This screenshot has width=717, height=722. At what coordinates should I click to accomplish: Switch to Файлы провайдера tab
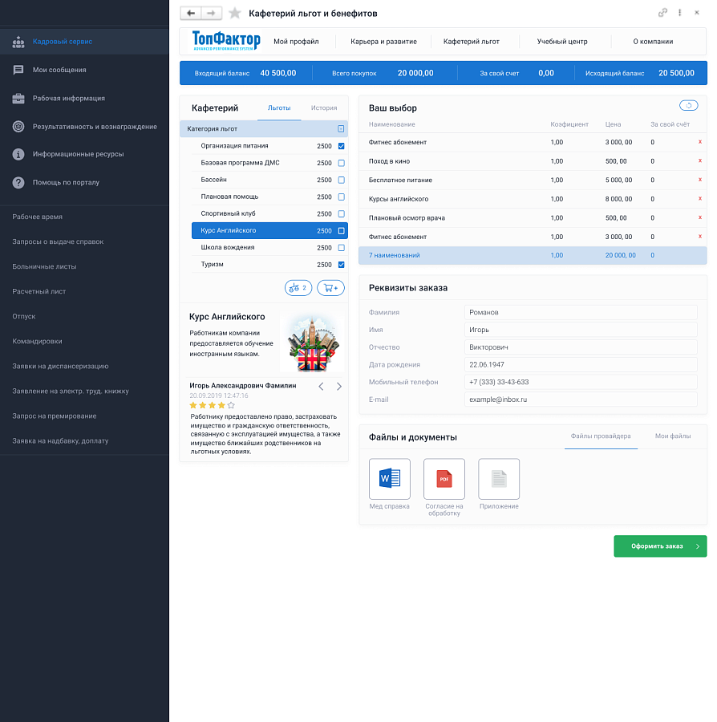[x=601, y=436]
